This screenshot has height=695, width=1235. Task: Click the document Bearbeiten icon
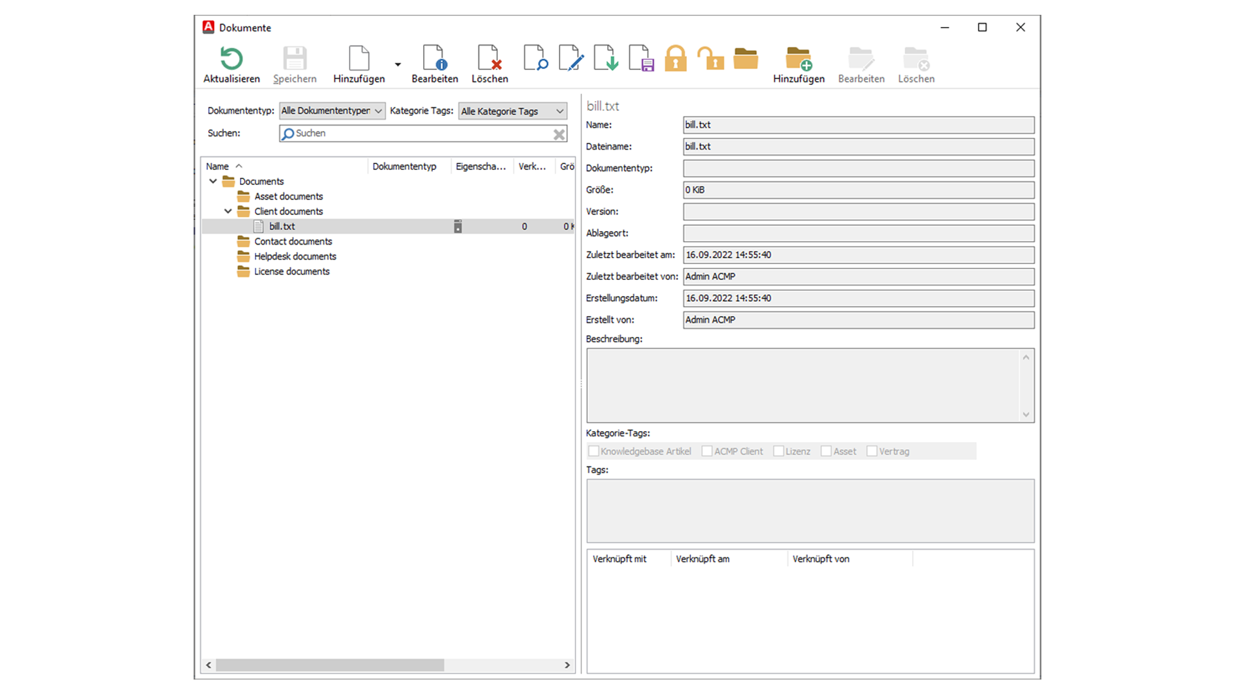(x=435, y=59)
